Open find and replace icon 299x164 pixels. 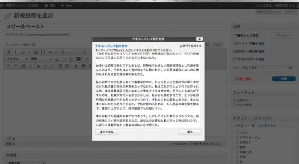pos(30,66)
